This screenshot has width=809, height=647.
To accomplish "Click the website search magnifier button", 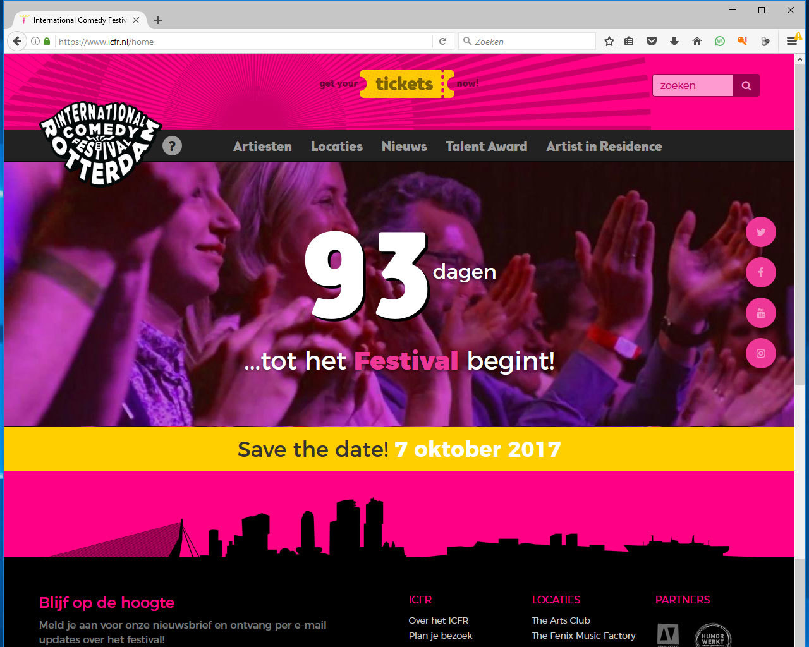I will (746, 86).
